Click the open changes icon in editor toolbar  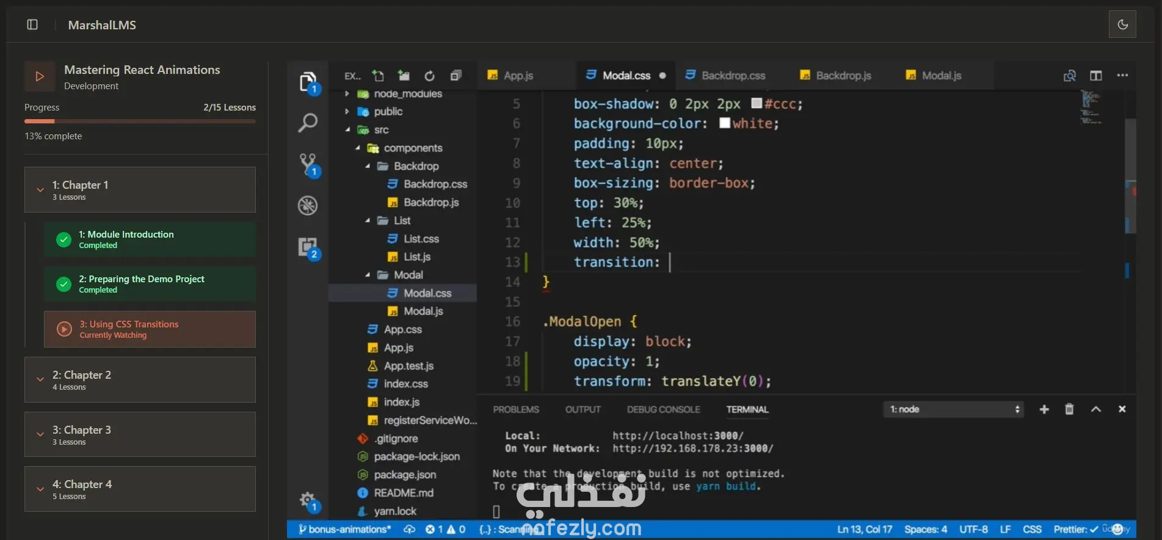(x=1070, y=76)
